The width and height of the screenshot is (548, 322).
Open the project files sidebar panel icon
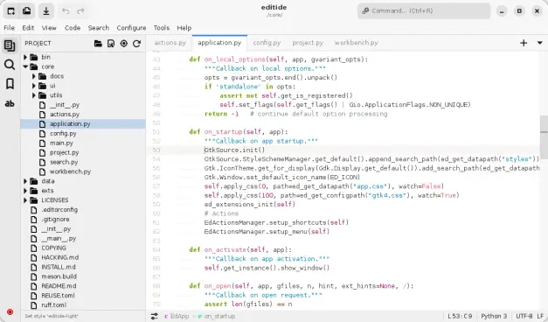pos(10,45)
